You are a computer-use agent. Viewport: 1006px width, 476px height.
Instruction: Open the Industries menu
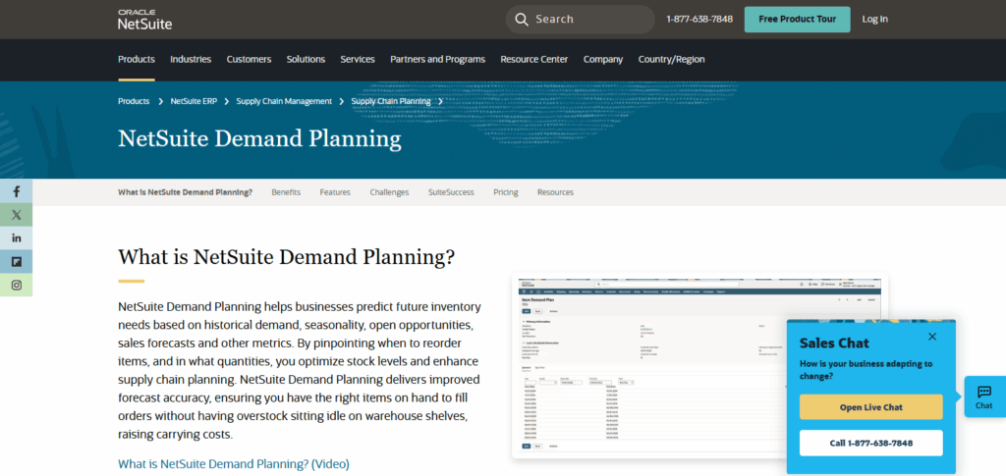click(191, 59)
